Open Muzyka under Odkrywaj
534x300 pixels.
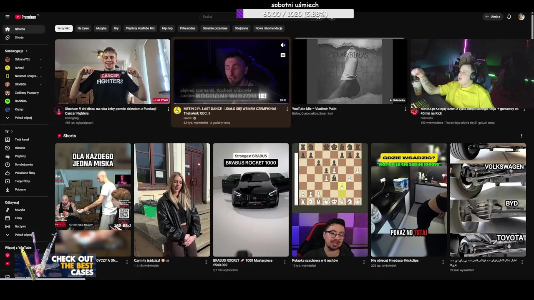(x=23, y=210)
